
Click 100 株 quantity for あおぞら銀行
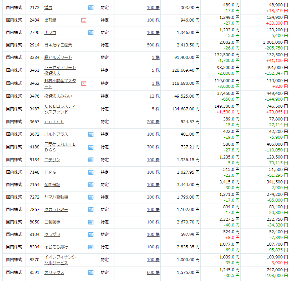(153, 247)
